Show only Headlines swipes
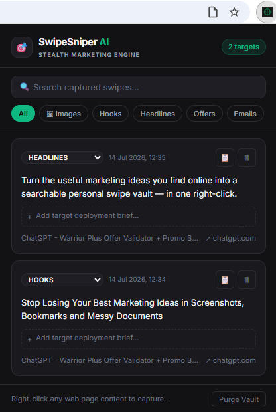 point(157,114)
